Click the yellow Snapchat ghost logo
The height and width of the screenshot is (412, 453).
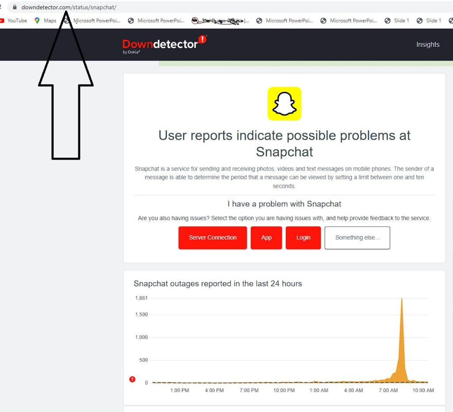(x=284, y=103)
